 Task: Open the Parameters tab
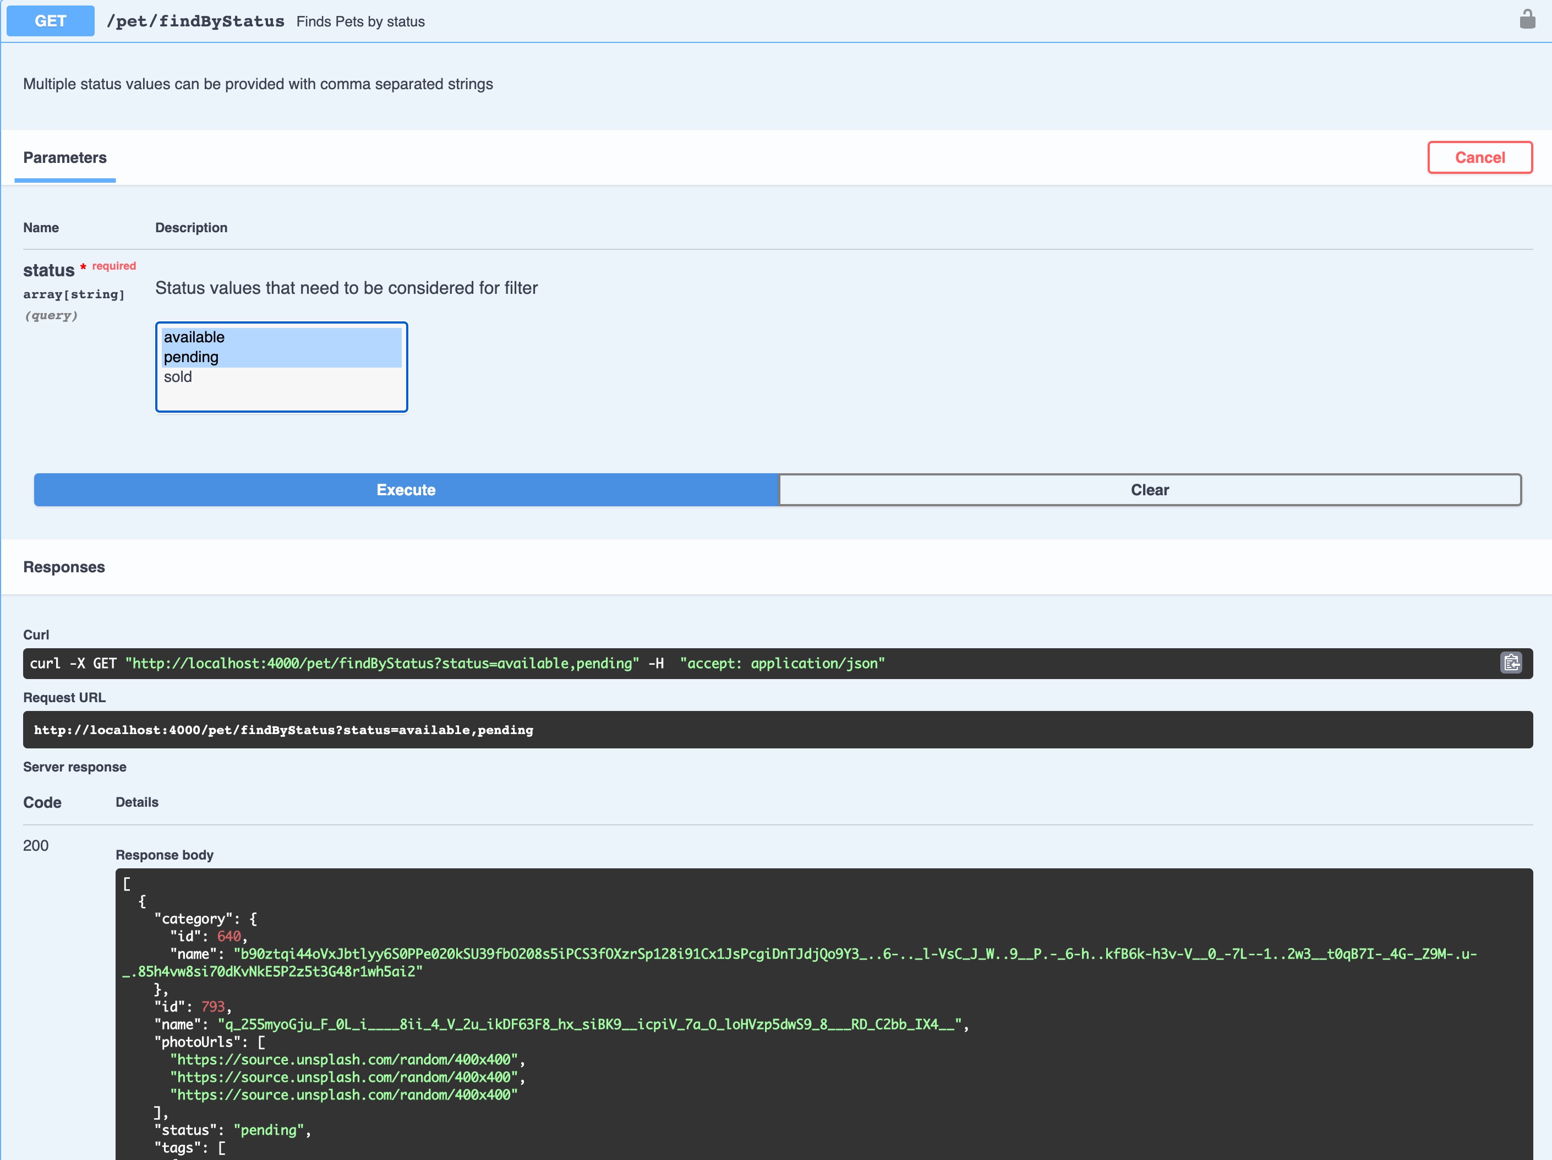[64, 158]
